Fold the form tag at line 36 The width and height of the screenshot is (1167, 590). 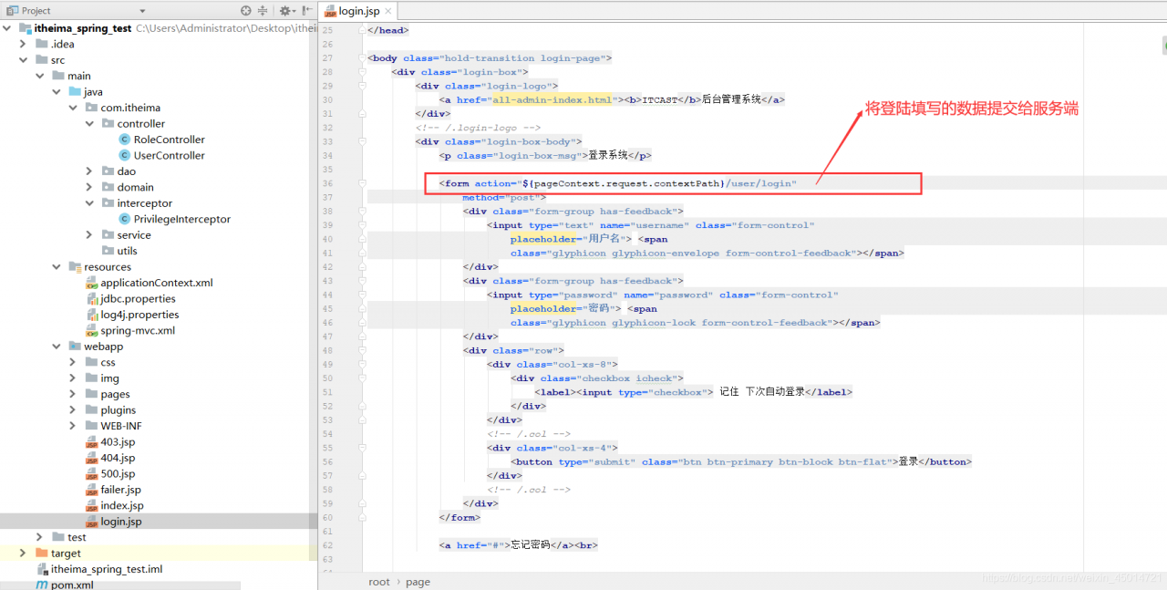362,183
